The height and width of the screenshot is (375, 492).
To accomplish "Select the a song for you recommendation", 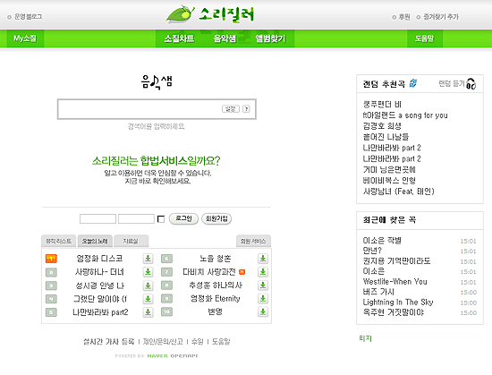I will coord(405,115).
